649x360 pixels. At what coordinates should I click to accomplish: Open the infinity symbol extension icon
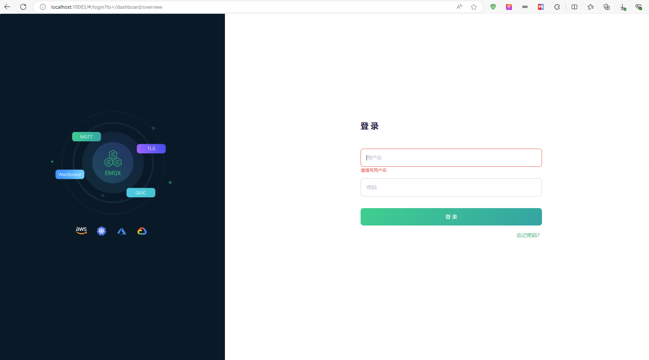point(525,7)
